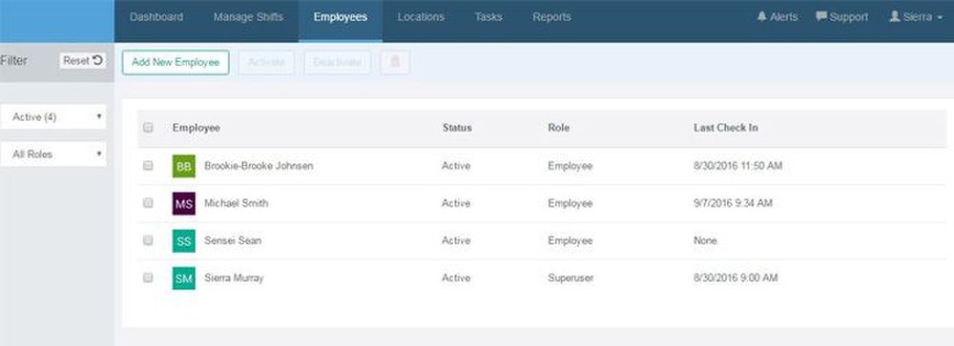Click the trash delete icon button
The image size is (954, 346).
395,62
